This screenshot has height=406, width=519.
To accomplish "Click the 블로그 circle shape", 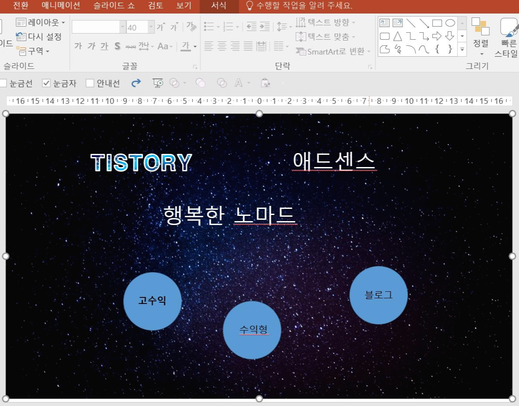I will click(378, 295).
